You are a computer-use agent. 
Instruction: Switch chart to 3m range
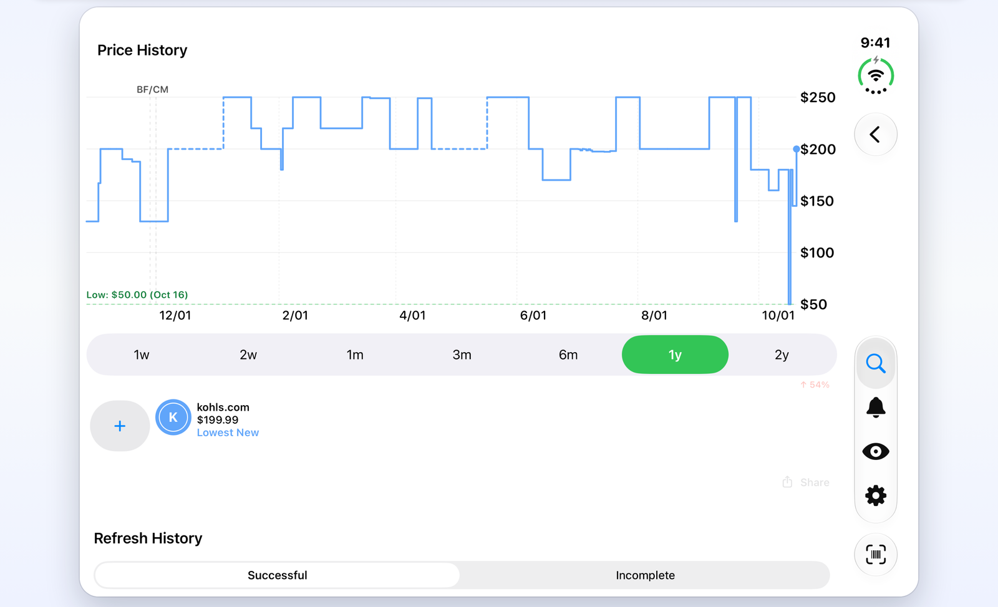coord(462,355)
